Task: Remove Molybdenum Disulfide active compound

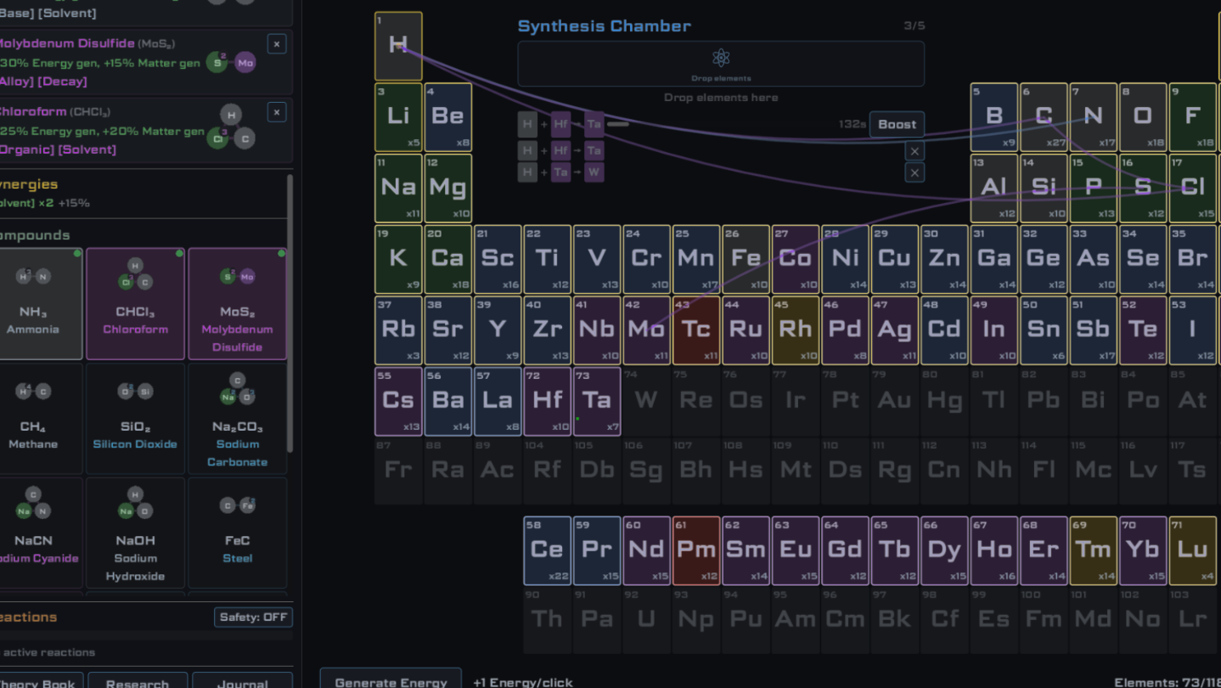Action: (x=276, y=43)
